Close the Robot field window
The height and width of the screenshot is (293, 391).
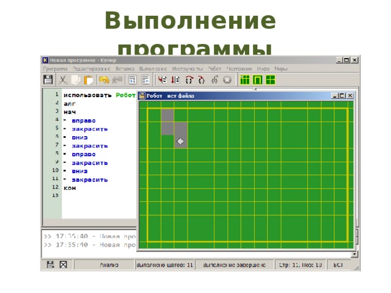[x=350, y=96]
